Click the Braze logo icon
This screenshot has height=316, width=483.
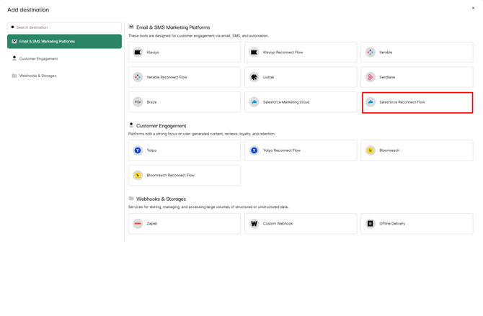[138, 102]
